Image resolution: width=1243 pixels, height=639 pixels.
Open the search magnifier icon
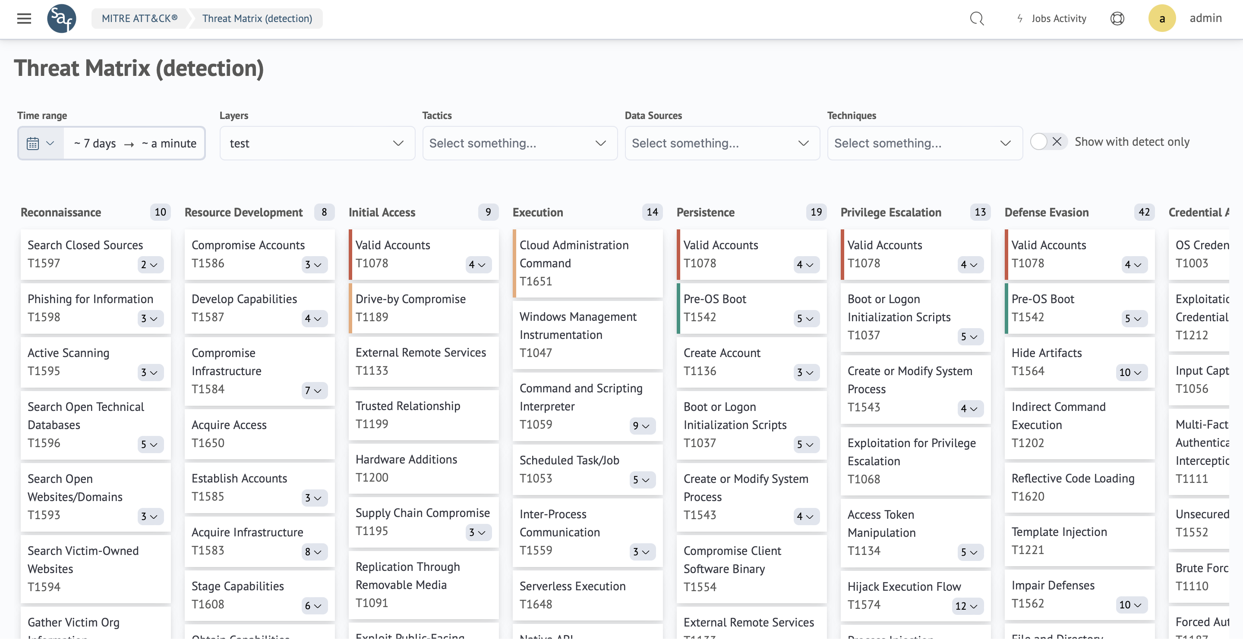click(976, 18)
